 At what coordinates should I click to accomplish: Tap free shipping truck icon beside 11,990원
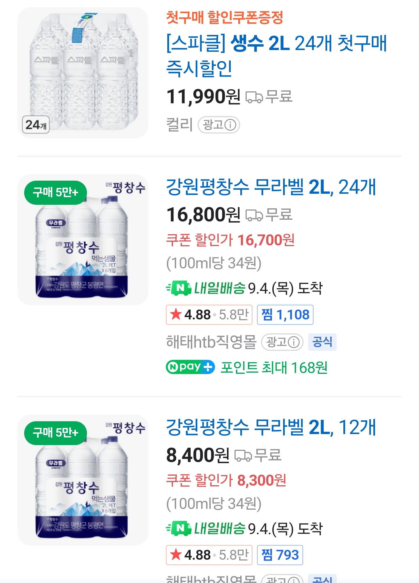point(254,97)
